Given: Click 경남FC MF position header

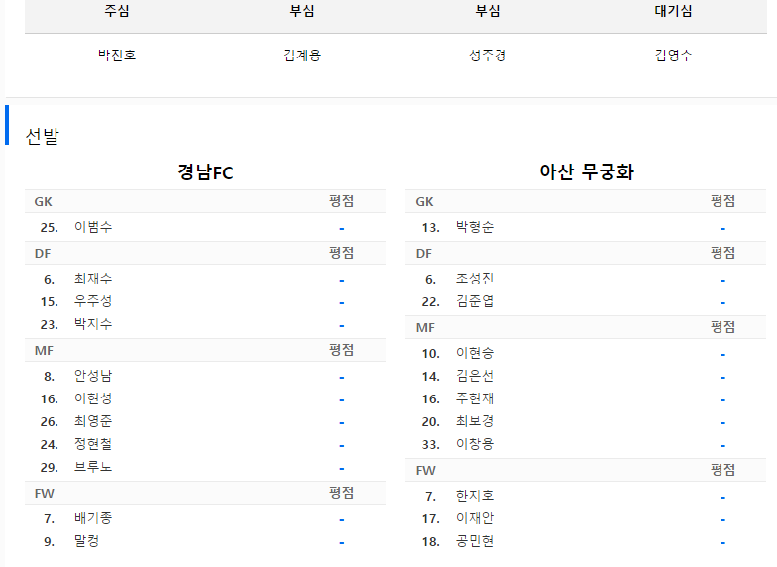Looking at the screenshot, I should pyautogui.click(x=44, y=351).
